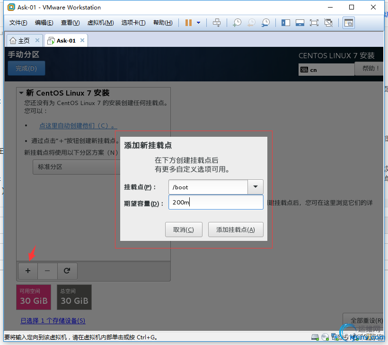
Task: Pause the virtual machine from the toolbar
Action: (188, 23)
